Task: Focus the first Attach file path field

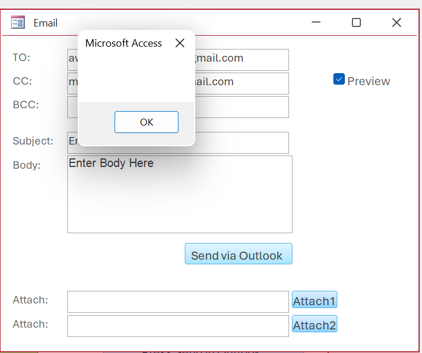Action: pos(177,301)
